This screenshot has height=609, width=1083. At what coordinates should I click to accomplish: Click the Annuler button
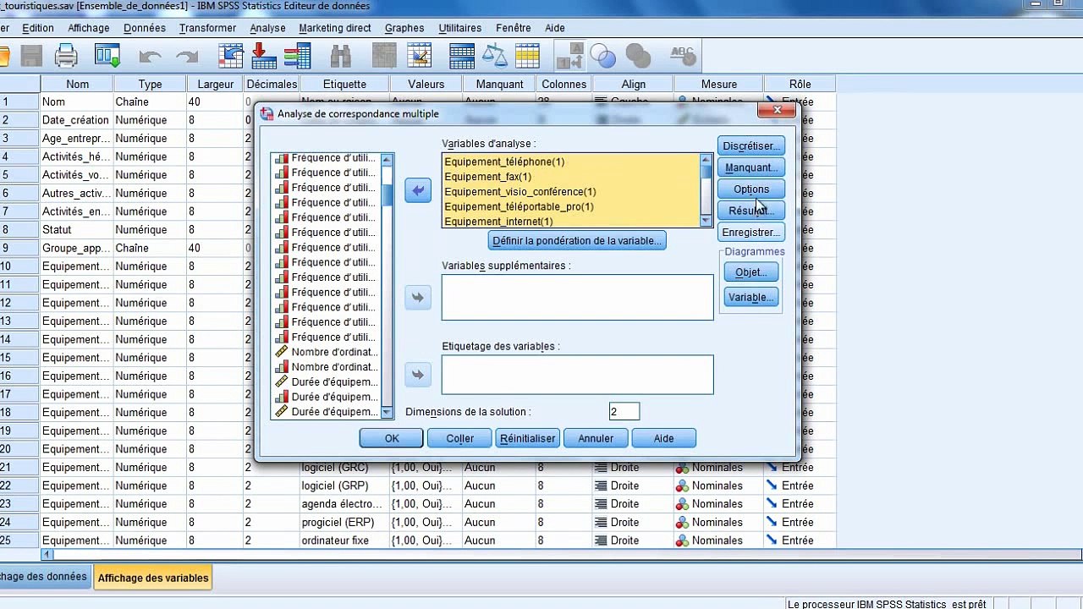pyautogui.click(x=596, y=438)
